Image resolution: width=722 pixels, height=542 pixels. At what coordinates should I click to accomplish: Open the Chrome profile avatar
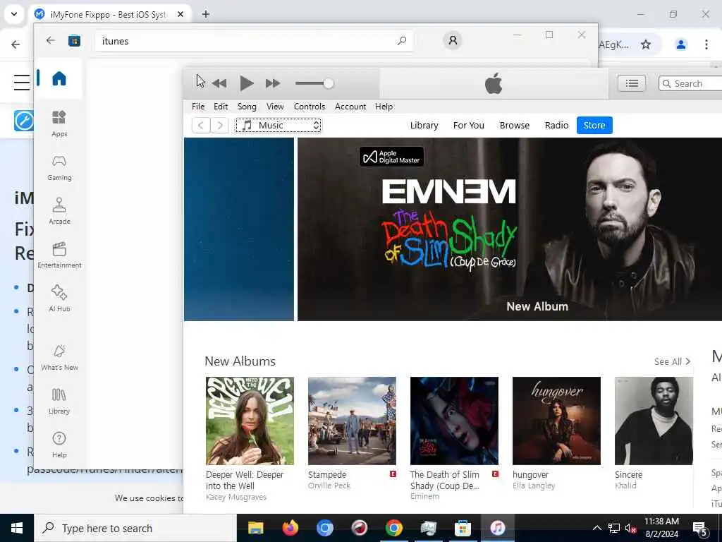point(681,44)
